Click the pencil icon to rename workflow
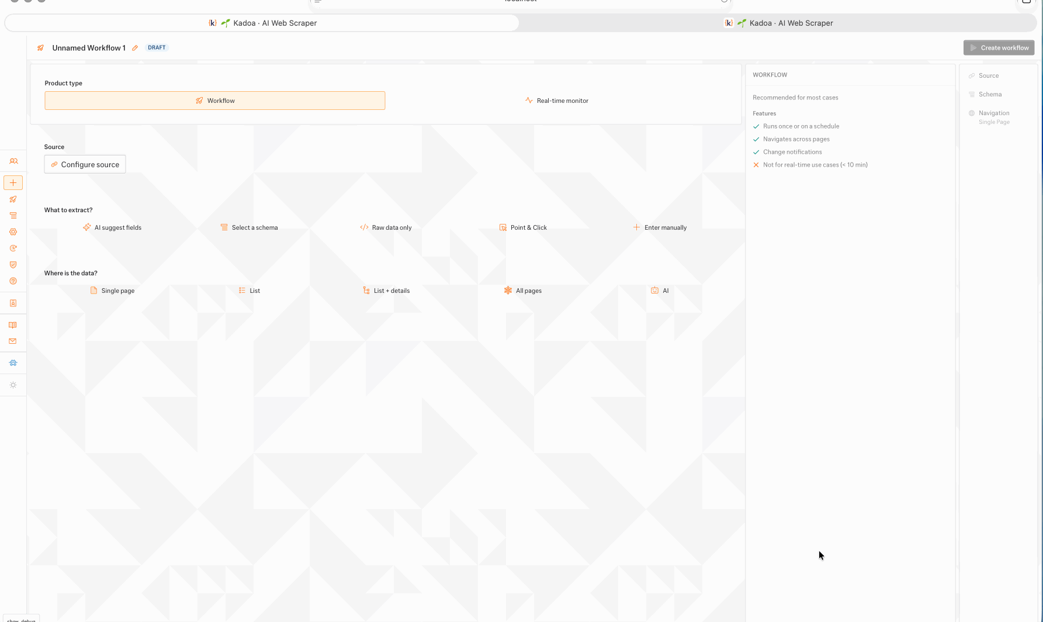The width and height of the screenshot is (1043, 622). [135, 48]
